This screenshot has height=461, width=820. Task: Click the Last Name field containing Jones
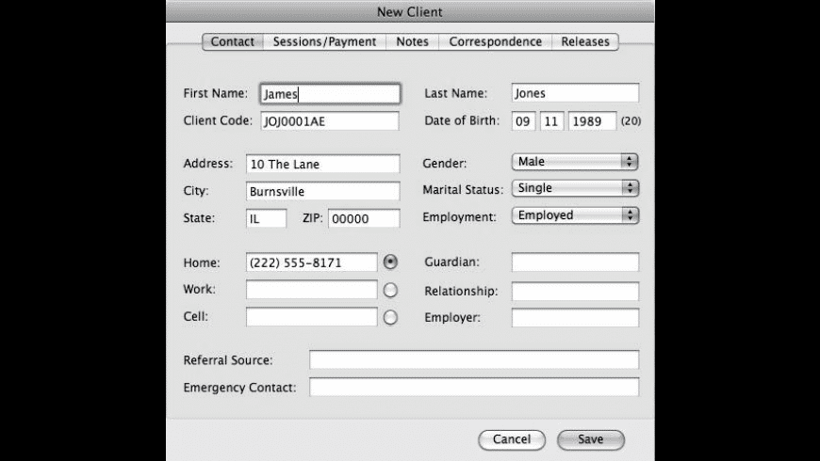coord(575,93)
